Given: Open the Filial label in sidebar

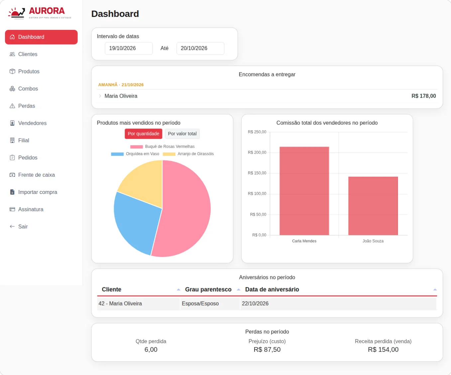Looking at the screenshot, I should coord(24,141).
